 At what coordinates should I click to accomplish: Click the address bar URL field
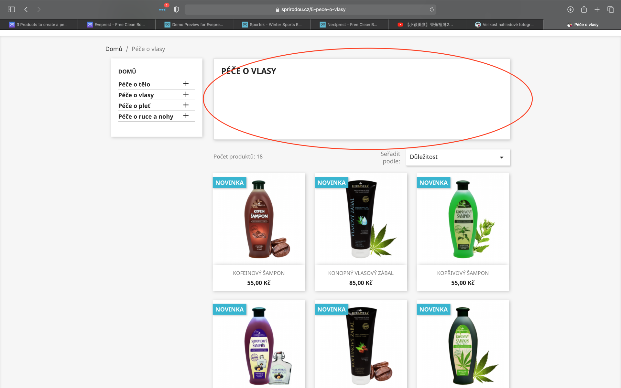tap(310, 9)
